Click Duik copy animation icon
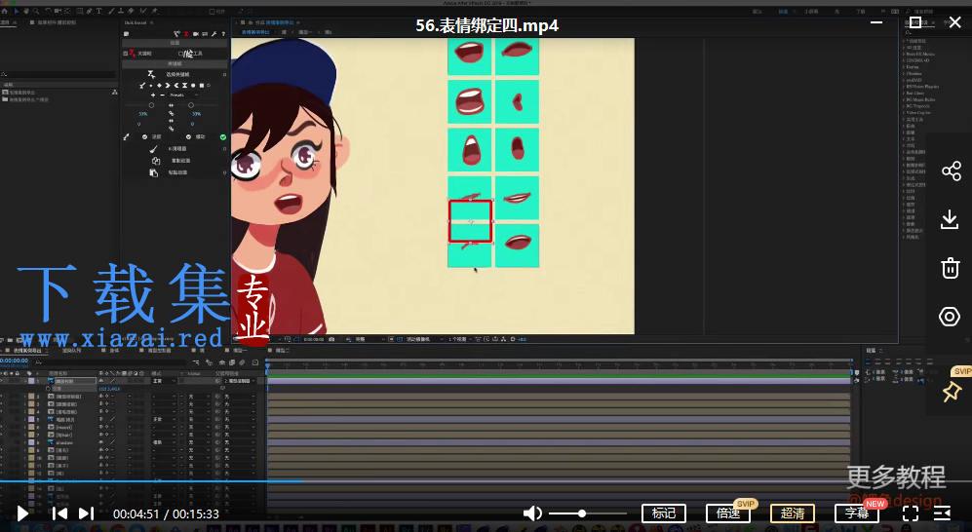972x532 pixels. [155, 161]
